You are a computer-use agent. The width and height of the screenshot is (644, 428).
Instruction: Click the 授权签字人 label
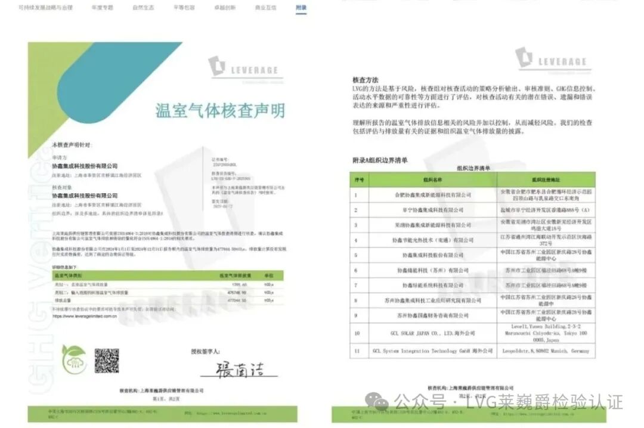coord(205,352)
